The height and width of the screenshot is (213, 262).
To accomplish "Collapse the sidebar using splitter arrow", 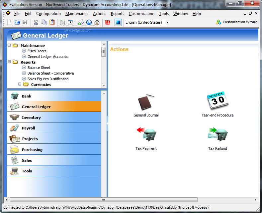I will pos(107,123).
